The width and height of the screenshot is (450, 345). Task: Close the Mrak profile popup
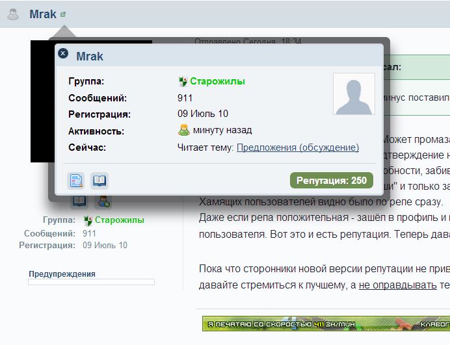63,53
